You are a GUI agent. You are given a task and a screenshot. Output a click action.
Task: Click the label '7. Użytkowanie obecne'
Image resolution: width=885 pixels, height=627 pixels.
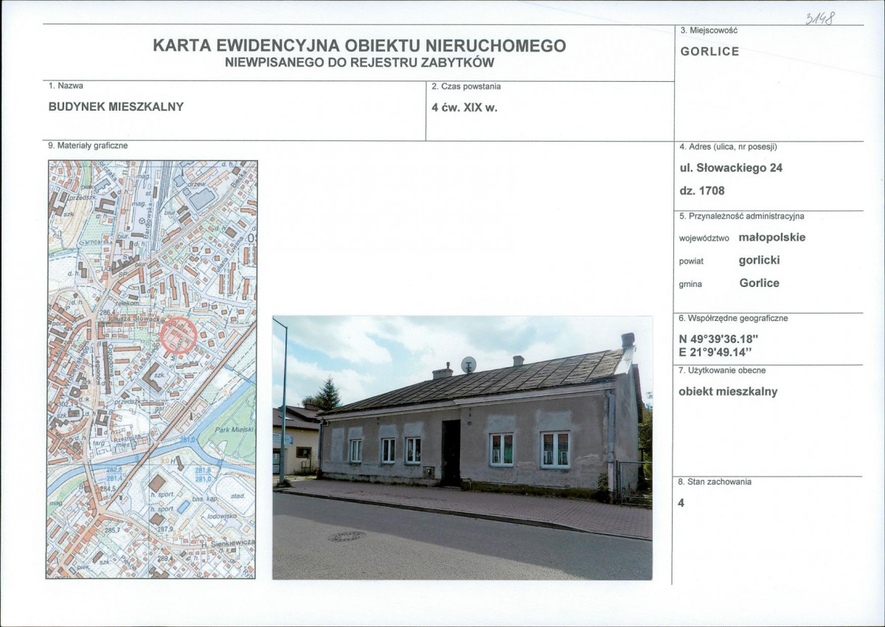[x=722, y=370]
